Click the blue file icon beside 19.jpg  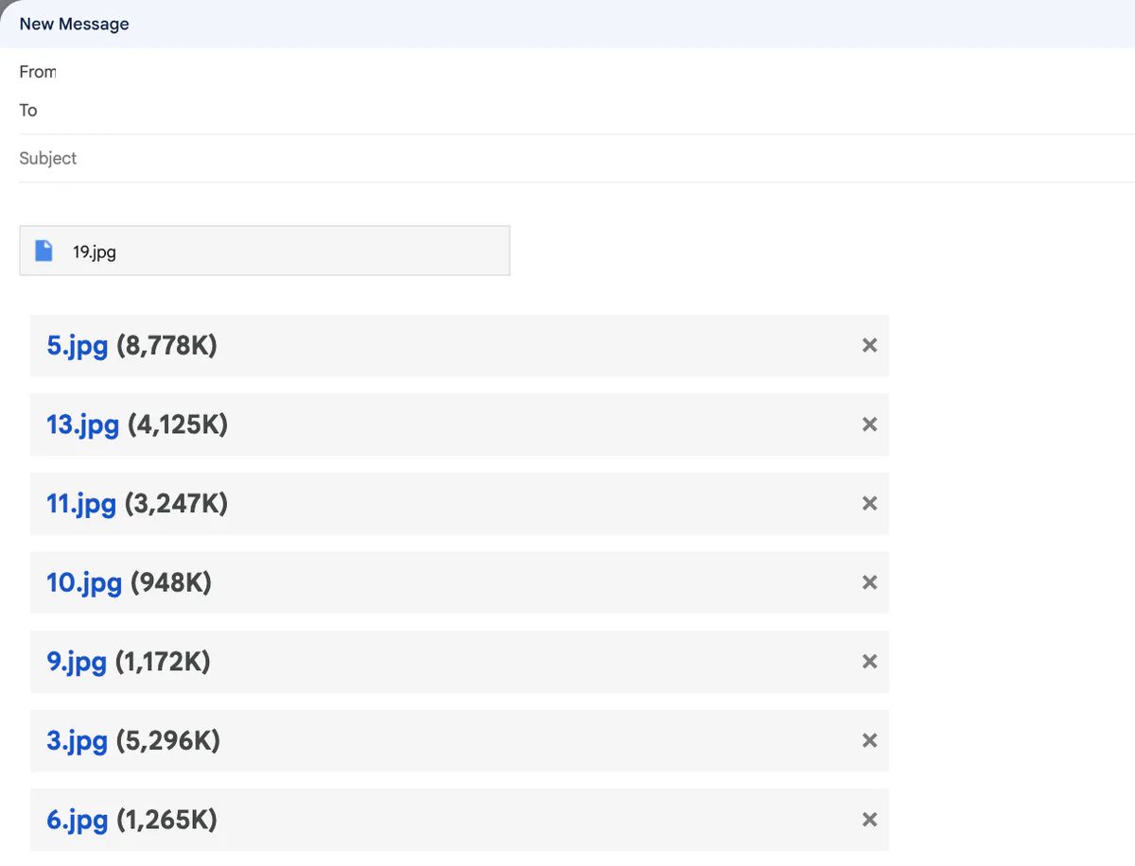pyautogui.click(x=44, y=251)
